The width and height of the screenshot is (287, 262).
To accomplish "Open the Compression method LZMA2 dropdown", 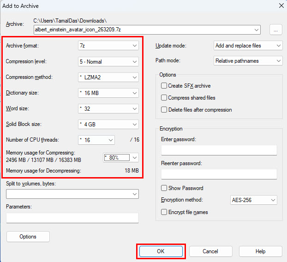I will (108, 77).
